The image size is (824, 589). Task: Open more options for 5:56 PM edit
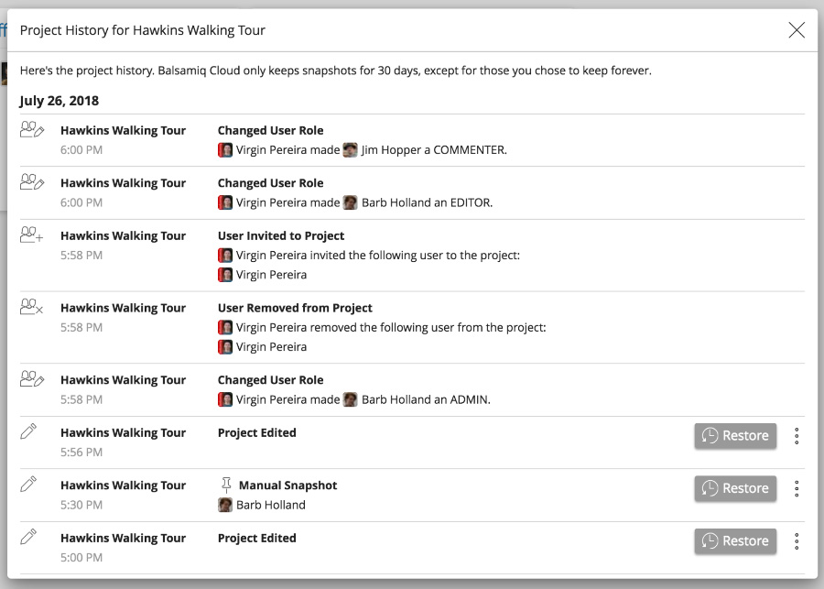[797, 436]
